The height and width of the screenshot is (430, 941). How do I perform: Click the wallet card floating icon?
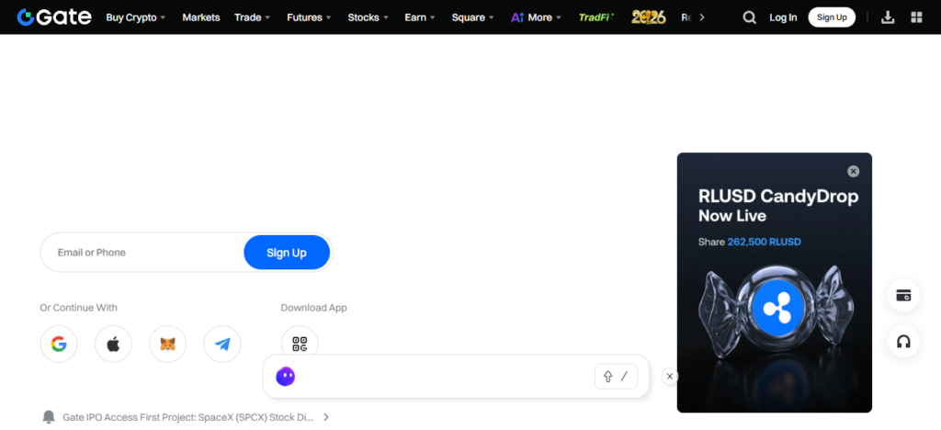point(903,295)
